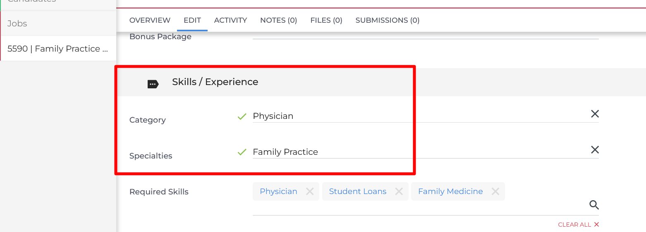Screen dimensions: 646x232
Task: Open the Notes (0) tab
Action: (278, 20)
